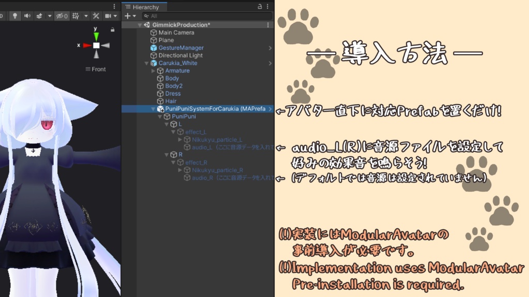Click the unlock icon above the scene gizmo

(113, 29)
